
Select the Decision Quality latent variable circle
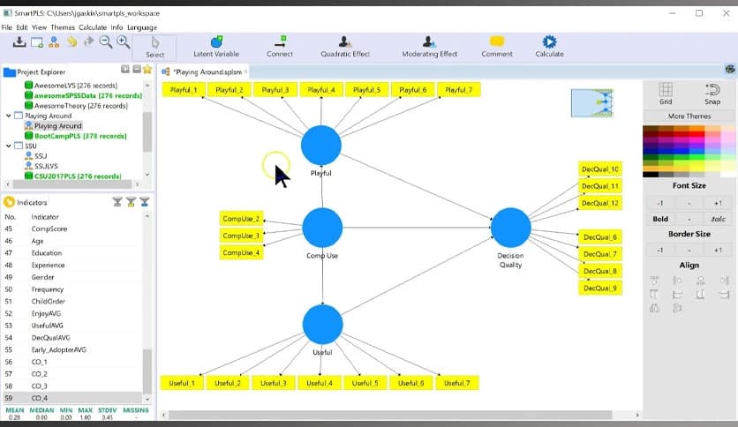click(x=510, y=228)
